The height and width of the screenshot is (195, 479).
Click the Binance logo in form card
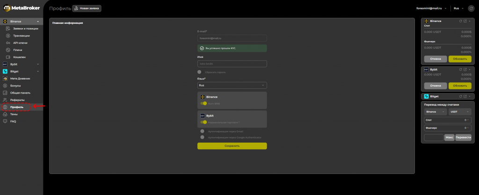[203, 97]
